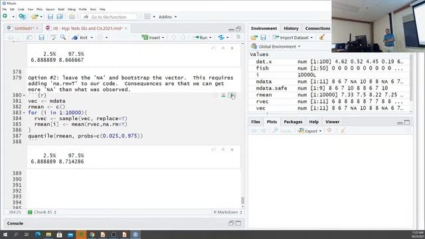Close the 08 - Hyp Tests rmd tab
The image size is (425, 239).
[x=126, y=28]
